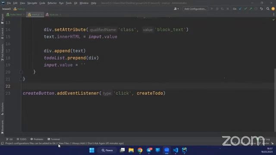Open WebStorm from the taskbar
Image resolution: width=276 pixels, height=155 pixels.
point(184,150)
